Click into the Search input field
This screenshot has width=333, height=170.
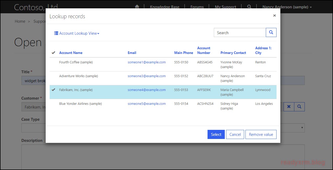pos(240,33)
